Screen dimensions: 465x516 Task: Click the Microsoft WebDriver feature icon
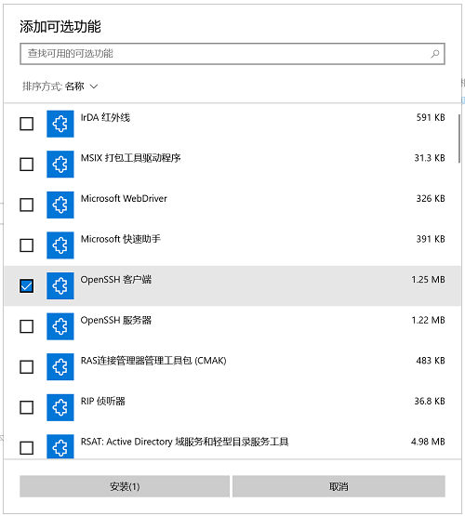pyautogui.click(x=60, y=205)
